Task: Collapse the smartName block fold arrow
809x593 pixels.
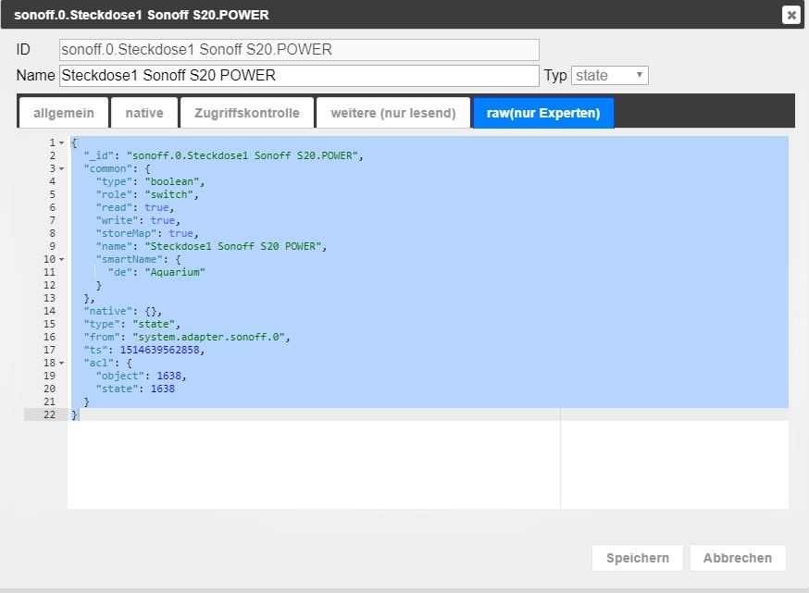Action: coord(61,259)
